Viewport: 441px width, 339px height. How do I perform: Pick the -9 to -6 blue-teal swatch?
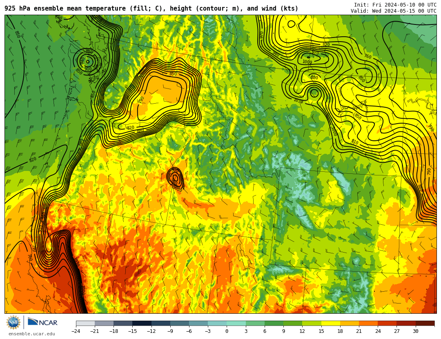180,323
